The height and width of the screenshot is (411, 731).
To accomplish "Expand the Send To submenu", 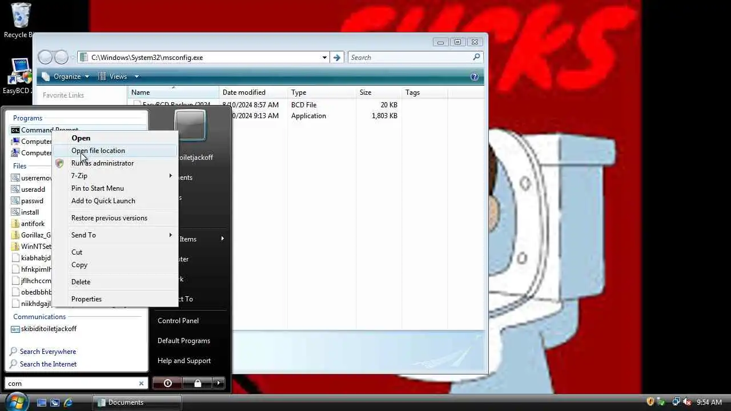I will 115,235.
